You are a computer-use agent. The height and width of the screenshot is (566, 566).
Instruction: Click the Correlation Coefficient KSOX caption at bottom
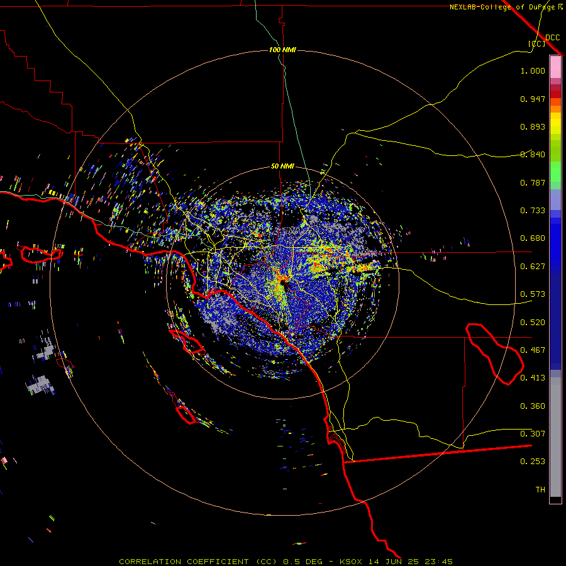click(x=286, y=562)
